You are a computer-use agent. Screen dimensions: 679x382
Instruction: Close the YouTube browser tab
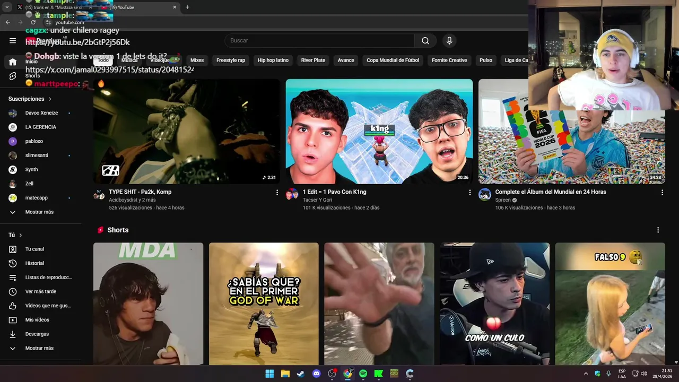(175, 7)
